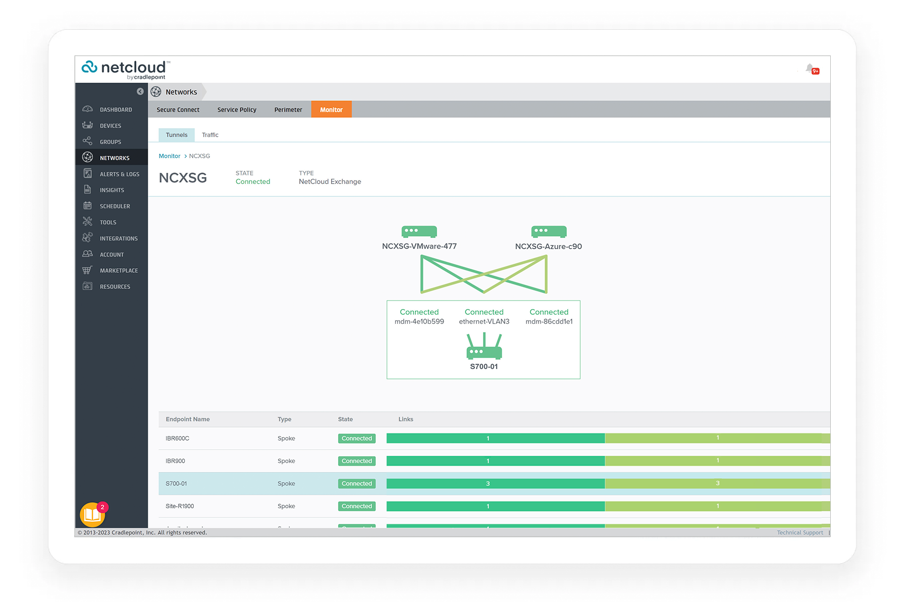The image size is (910, 602).
Task: Click the Networks breadcrumb label
Action: click(x=181, y=92)
